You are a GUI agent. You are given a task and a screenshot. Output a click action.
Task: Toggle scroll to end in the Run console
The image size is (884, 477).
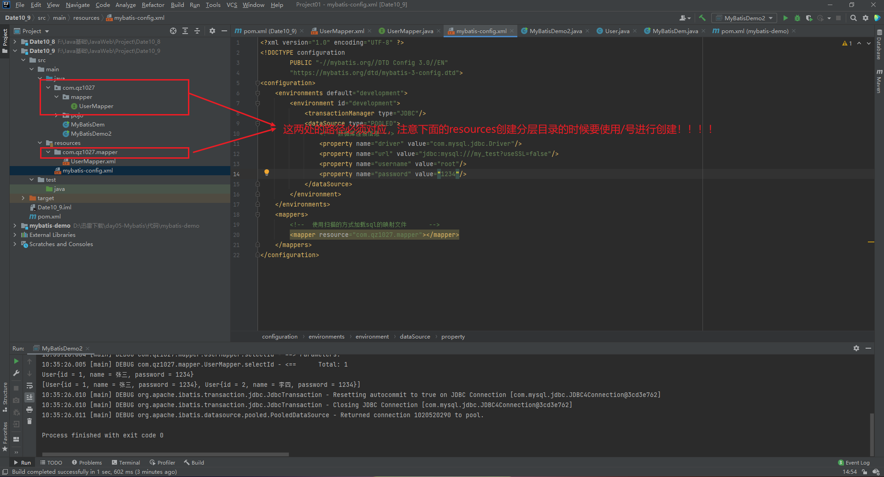tap(29, 397)
